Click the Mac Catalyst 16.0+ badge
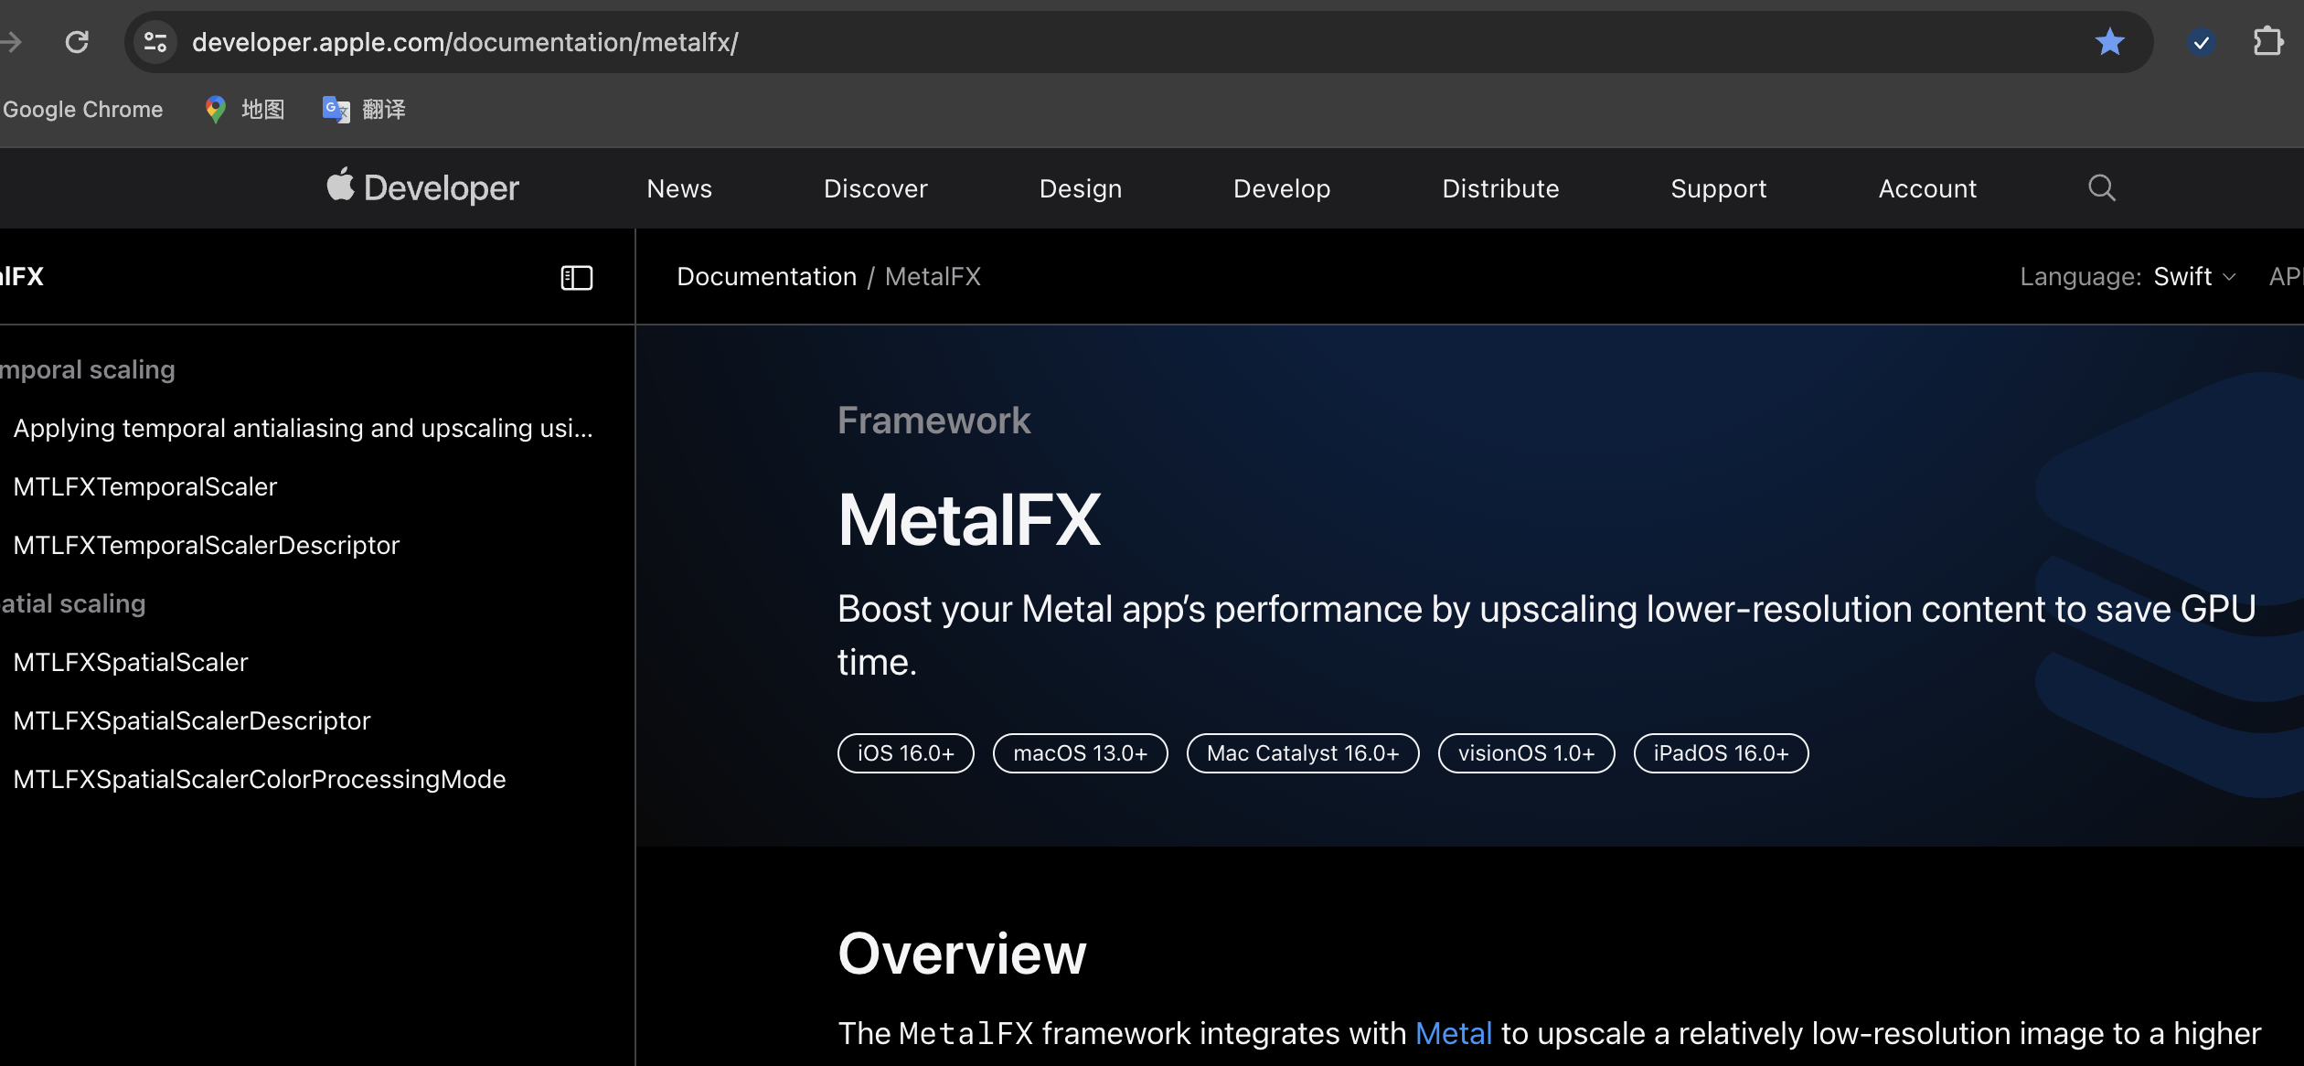Image resolution: width=2304 pixels, height=1066 pixels. tap(1303, 753)
